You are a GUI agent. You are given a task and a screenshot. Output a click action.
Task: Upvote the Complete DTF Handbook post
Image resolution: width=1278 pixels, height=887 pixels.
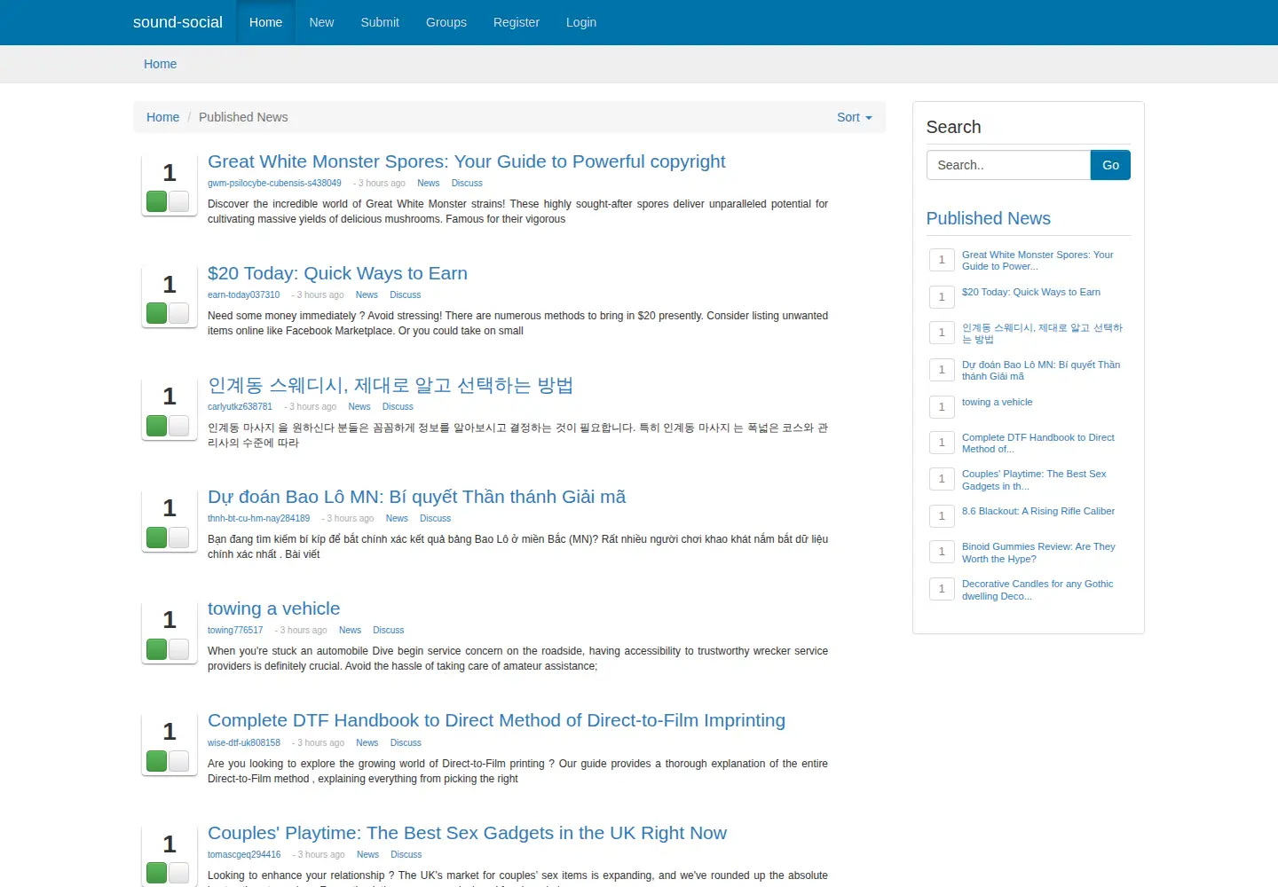point(157,761)
